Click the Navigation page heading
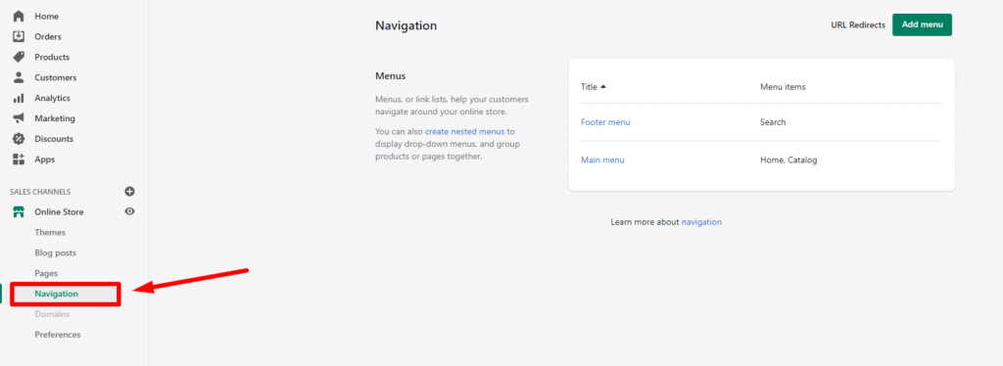The width and height of the screenshot is (1003, 366). pyautogui.click(x=406, y=26)
